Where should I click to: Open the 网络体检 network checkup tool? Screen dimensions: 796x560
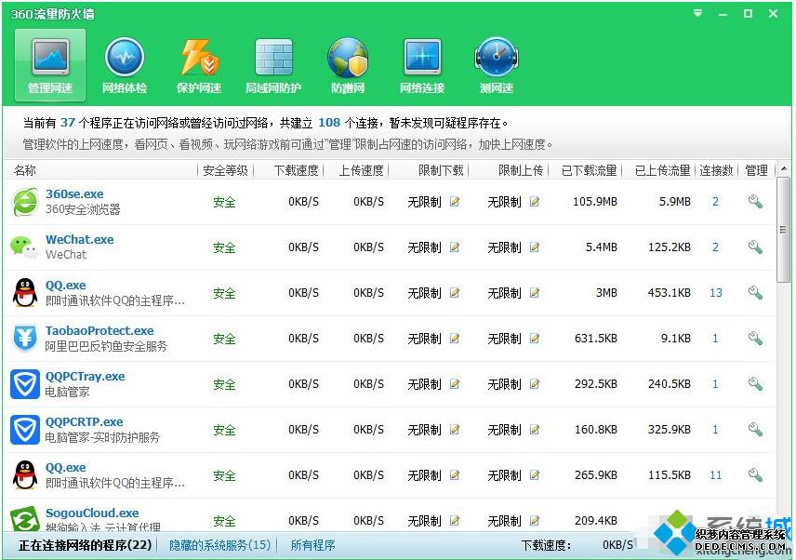pos(125,65)
